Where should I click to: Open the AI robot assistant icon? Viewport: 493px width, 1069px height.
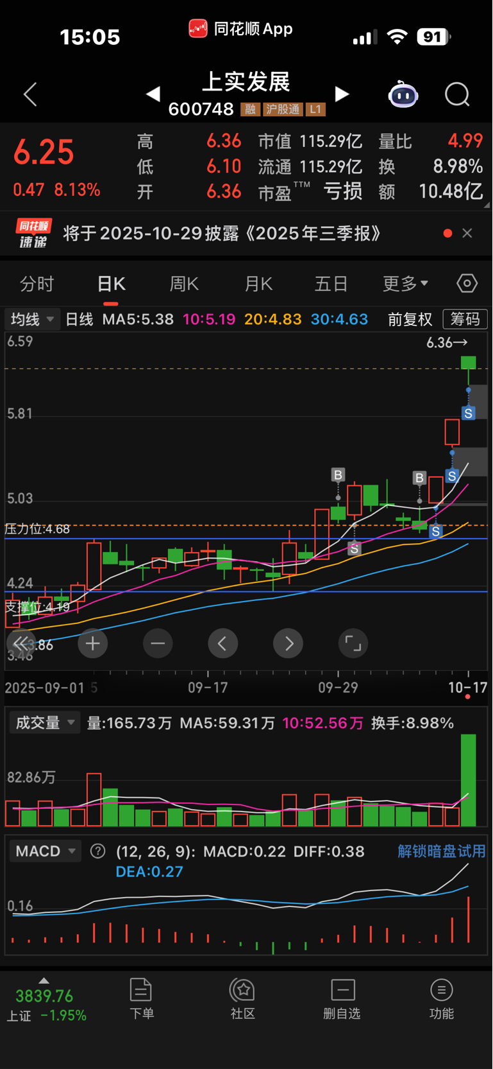(403, 94)
